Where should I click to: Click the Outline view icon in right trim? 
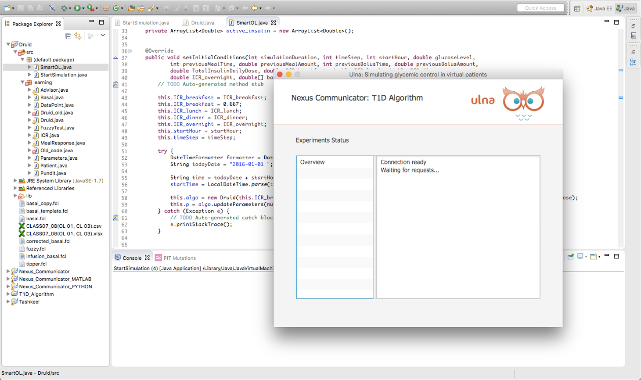point(634,62)
